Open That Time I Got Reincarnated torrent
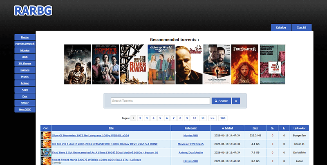 click(105, 152)
